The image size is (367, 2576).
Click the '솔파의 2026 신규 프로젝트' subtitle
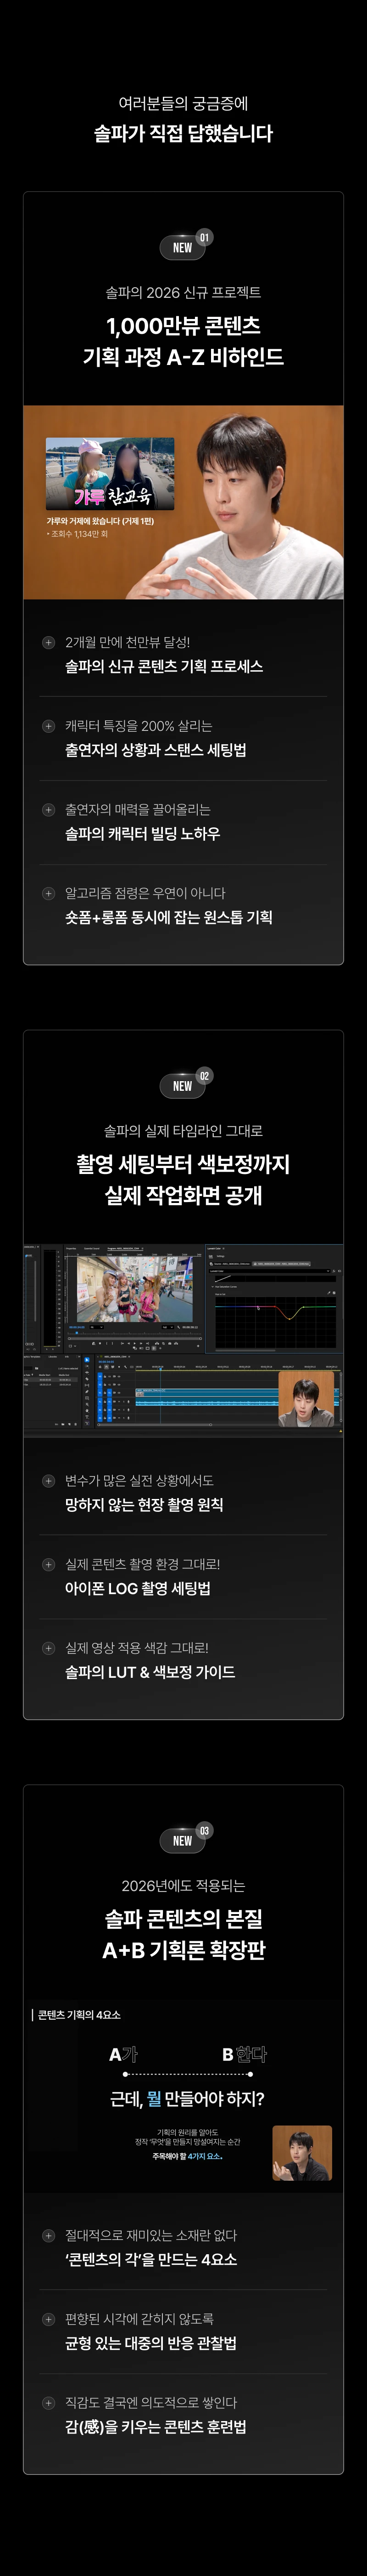(183, 292)
